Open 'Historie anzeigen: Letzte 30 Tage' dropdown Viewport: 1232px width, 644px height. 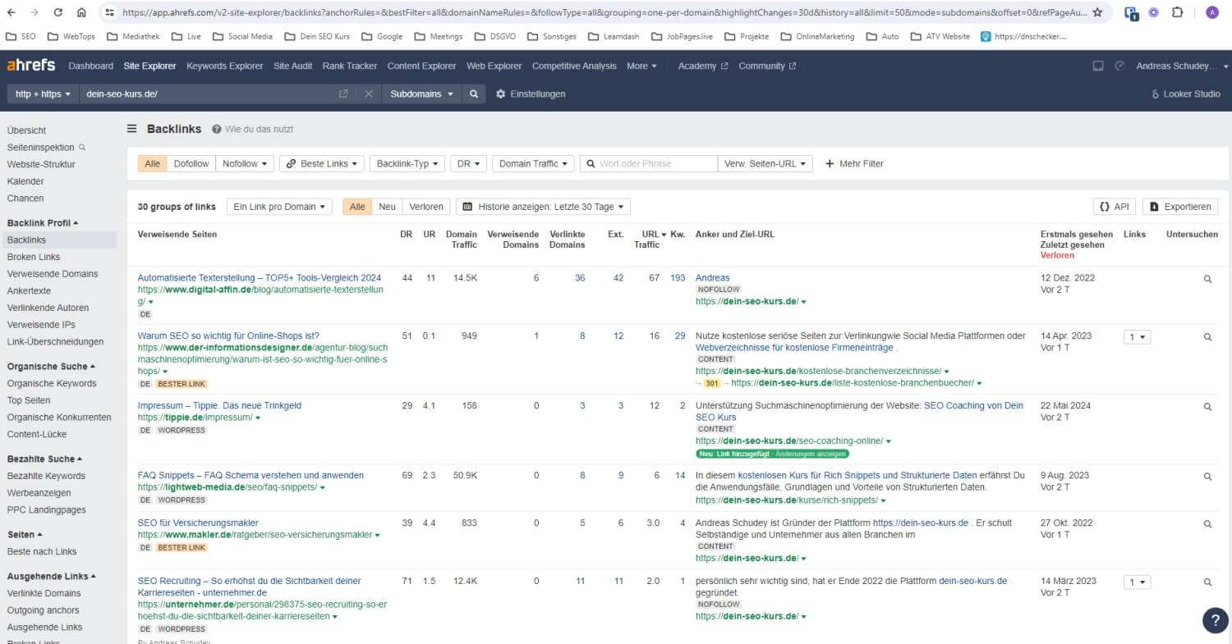(543, 207)
